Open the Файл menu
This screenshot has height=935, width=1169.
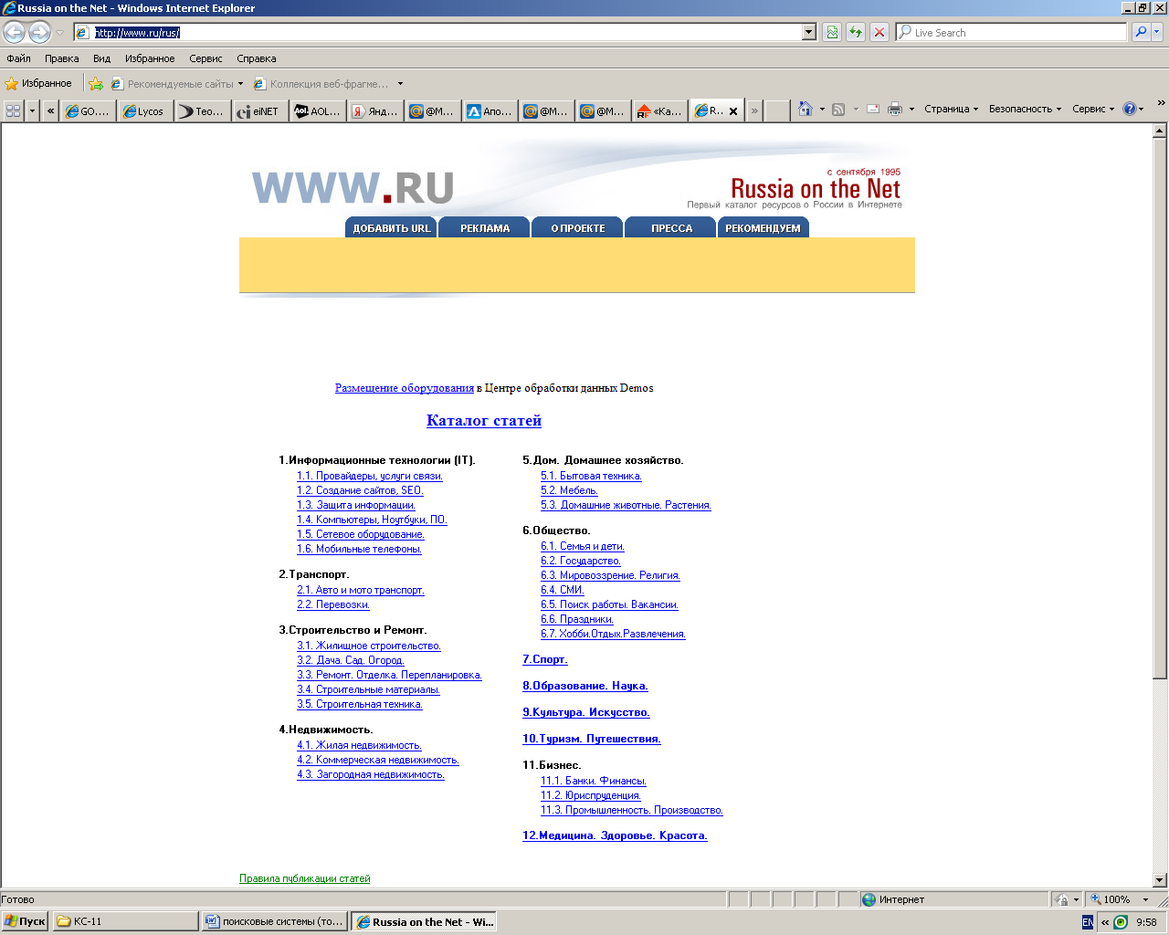click(18, 58)
